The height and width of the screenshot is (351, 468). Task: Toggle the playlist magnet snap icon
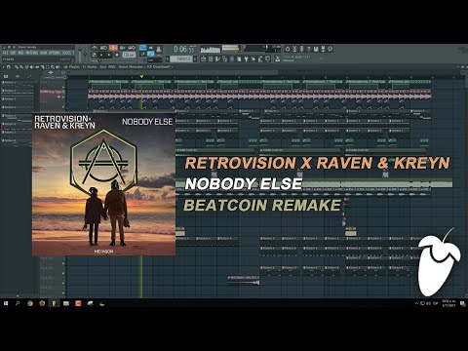pyautogui.click(x=9, y=67)
